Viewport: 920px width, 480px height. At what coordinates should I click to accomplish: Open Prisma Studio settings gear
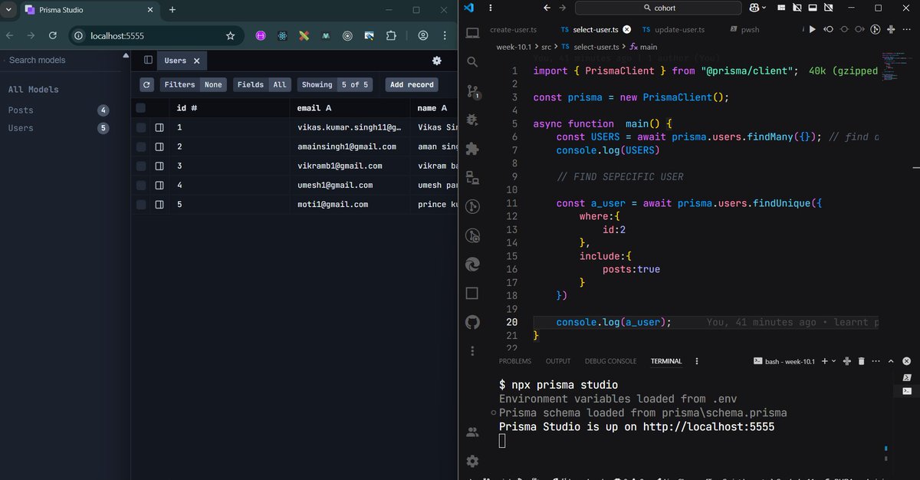[437, 61]
